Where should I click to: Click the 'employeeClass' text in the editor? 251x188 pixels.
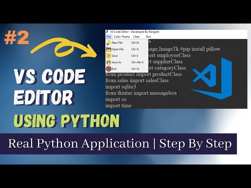174,55
